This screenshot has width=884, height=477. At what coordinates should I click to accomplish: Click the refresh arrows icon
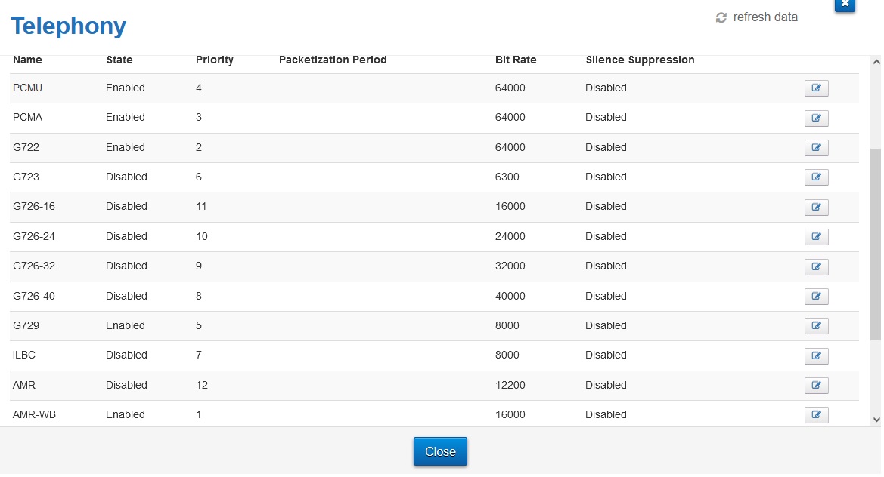[721, 18]
